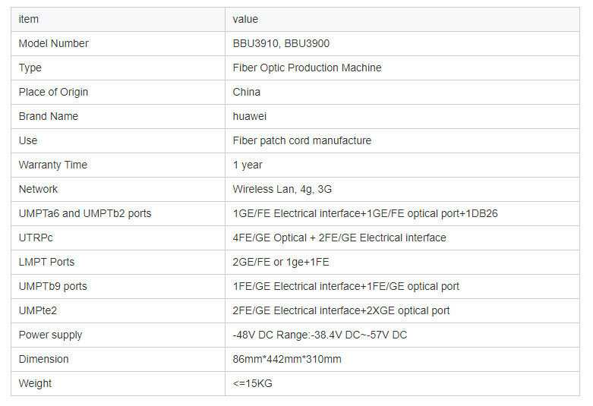Click the '86mm*442mm*310mm' dimension value
The width and height of the screenshot is (593, 406).
click(287, 359)
